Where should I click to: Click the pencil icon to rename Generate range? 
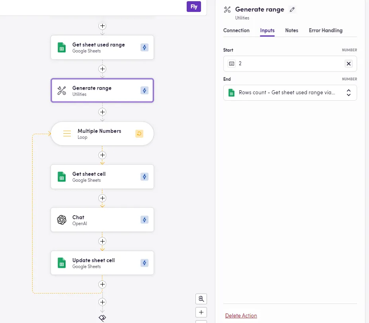click(292, 9)
